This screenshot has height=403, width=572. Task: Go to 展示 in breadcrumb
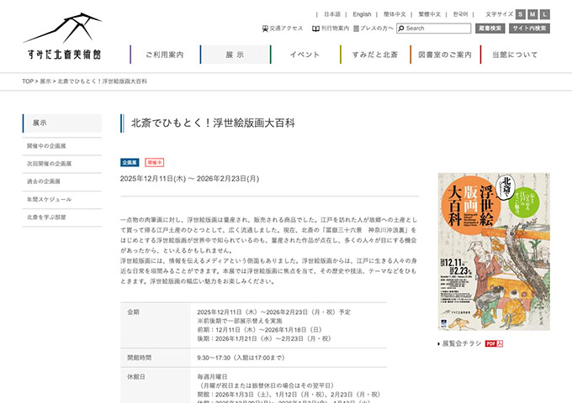(45, 81)
